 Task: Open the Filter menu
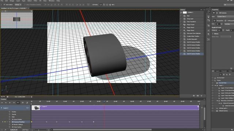tap(35, 1)
